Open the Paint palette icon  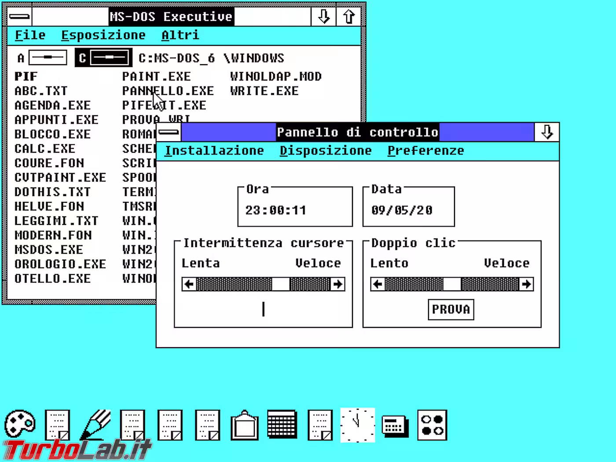pos(19,425)
